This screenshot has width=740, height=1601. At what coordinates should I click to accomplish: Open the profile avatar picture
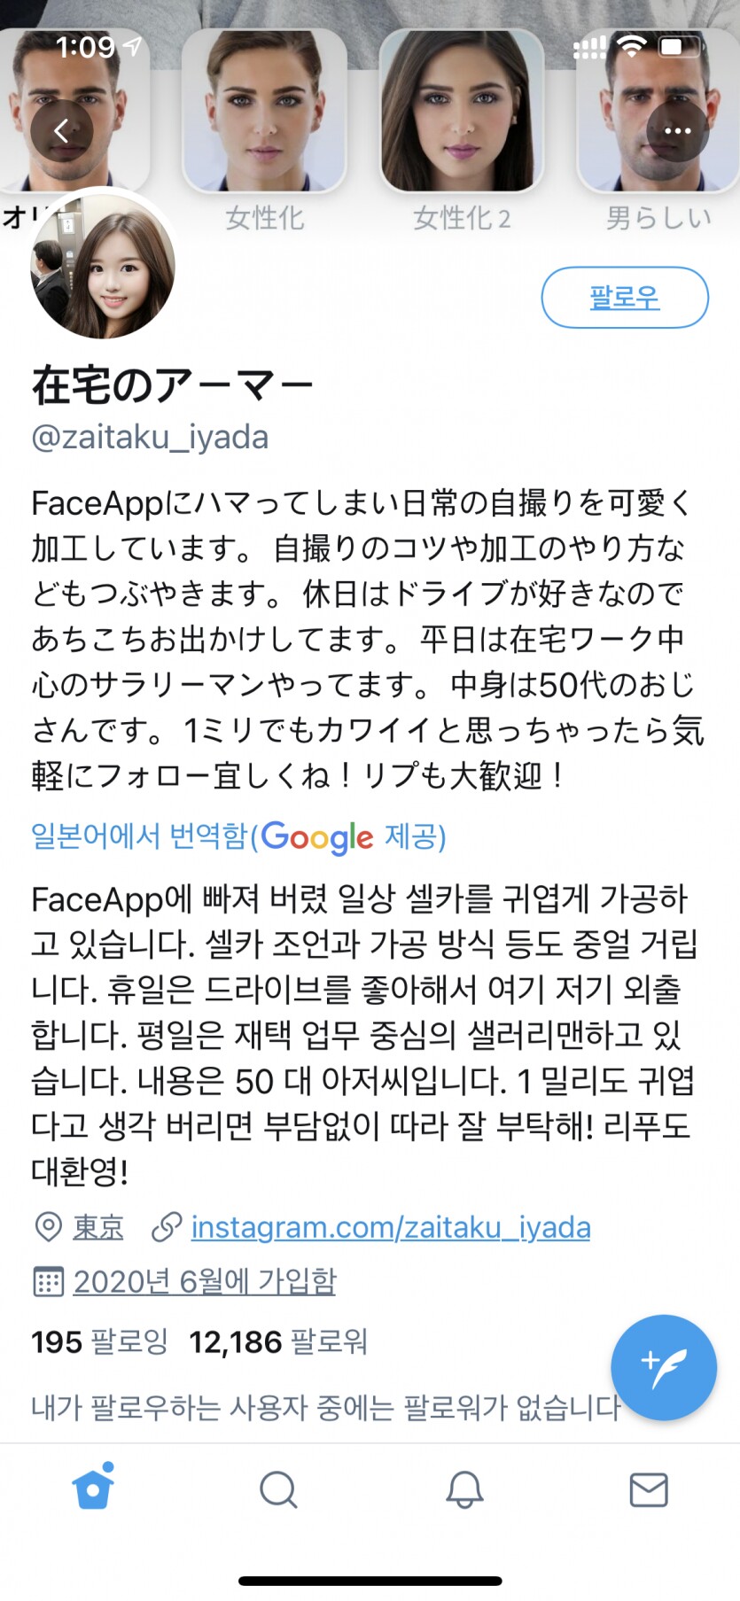[103, 267]
